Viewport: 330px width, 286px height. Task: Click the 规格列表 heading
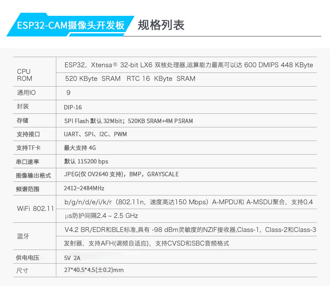coord(161,25)
